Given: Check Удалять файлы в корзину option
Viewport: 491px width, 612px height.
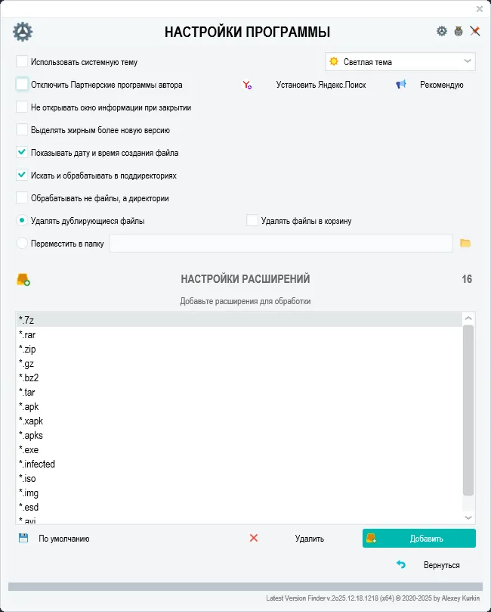Looking at the screenshot, I should [x=252, y=221].
